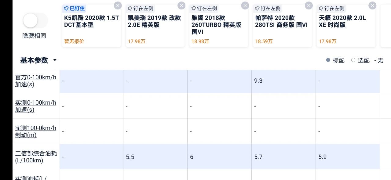Unpin K5凯酷 using 已钉住 pin icon
This screenshot has height=180, width=391.
[x=74, y=8]
